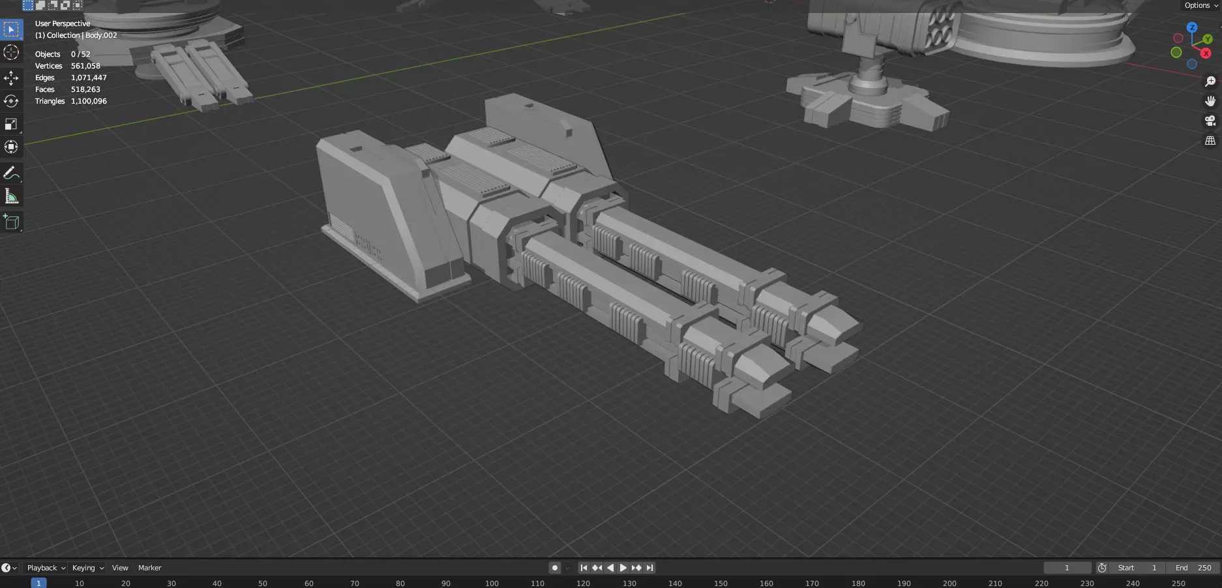Click the 'User Perspective' viewport label
Image resolution: width=1222 pixels, height=588 pixels.
[x=63, y=23]
